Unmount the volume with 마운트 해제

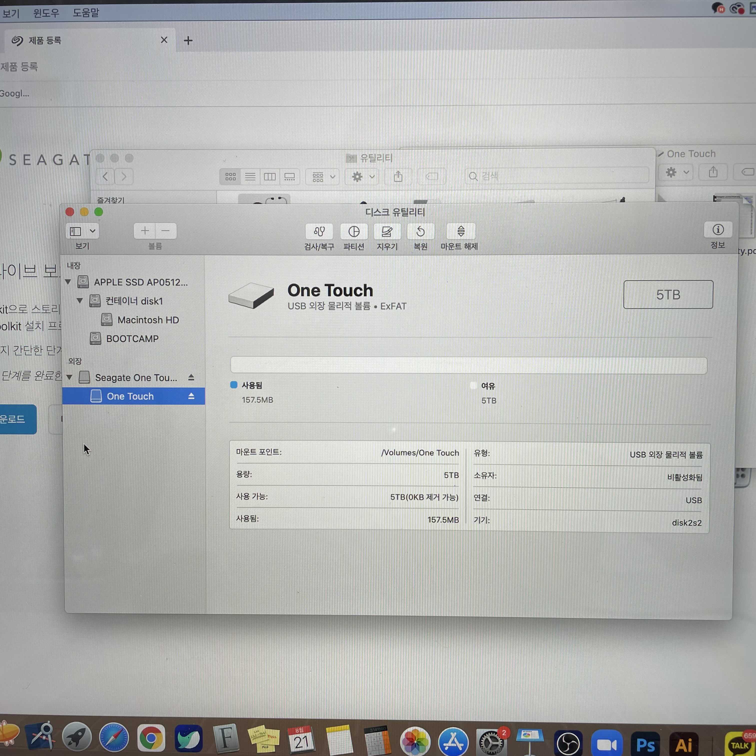[x=461, y=231]
